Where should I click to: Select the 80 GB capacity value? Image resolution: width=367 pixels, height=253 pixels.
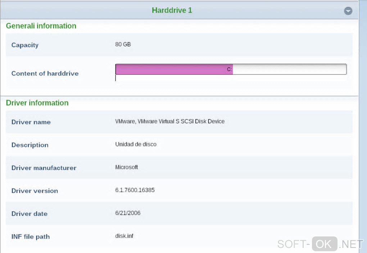pyautogui.click(x=123, y=45)
